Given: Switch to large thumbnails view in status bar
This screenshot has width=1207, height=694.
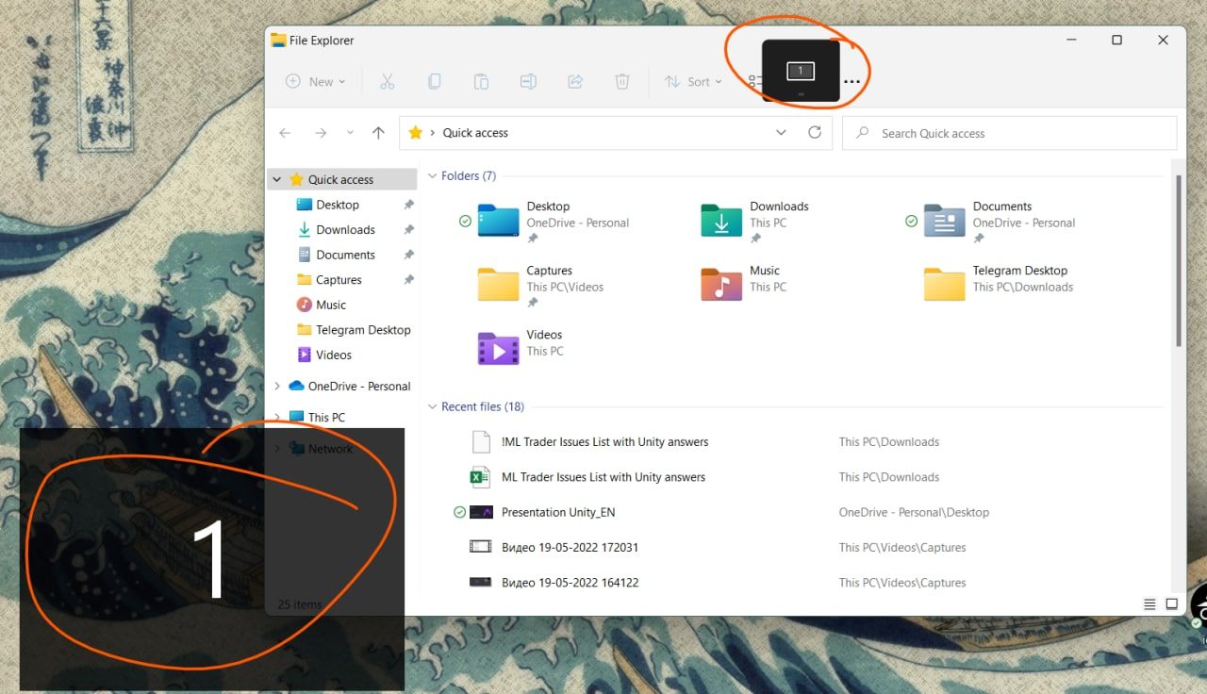Looking at the screenshot, I should 1172,603.
